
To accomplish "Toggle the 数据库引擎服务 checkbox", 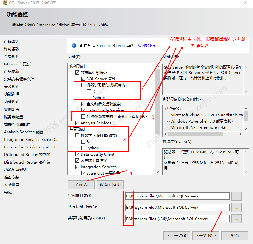I will (77, 73).
